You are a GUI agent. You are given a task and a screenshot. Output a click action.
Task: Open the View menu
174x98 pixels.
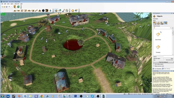point(8,4)
